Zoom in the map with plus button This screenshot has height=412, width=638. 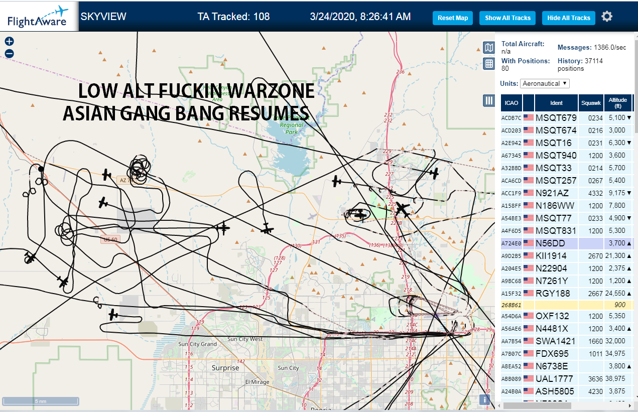click(x=9, y=42)
